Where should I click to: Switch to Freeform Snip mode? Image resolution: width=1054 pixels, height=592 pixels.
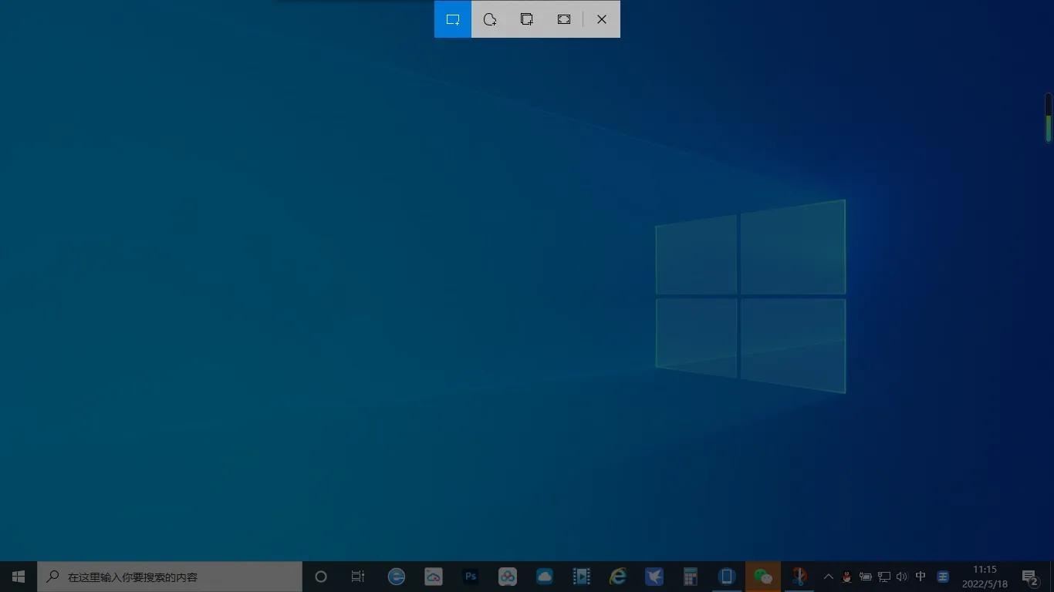coord(490,19)
